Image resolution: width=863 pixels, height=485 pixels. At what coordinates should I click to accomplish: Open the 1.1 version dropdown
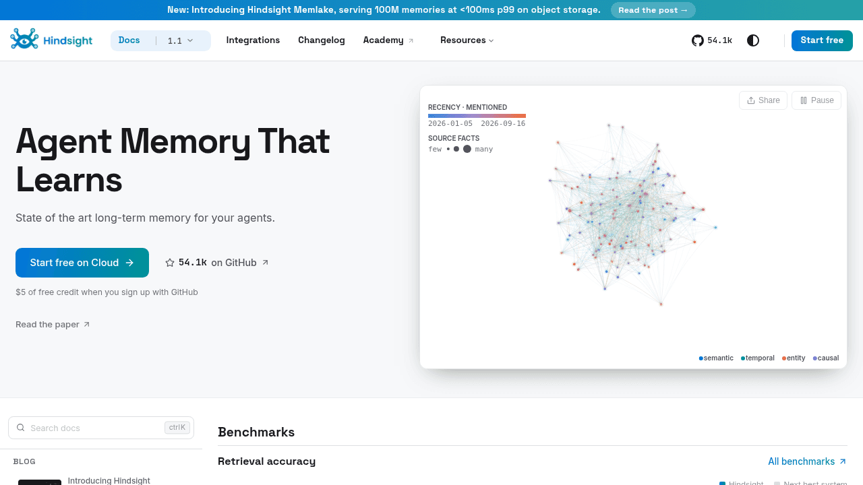(181, 40)
